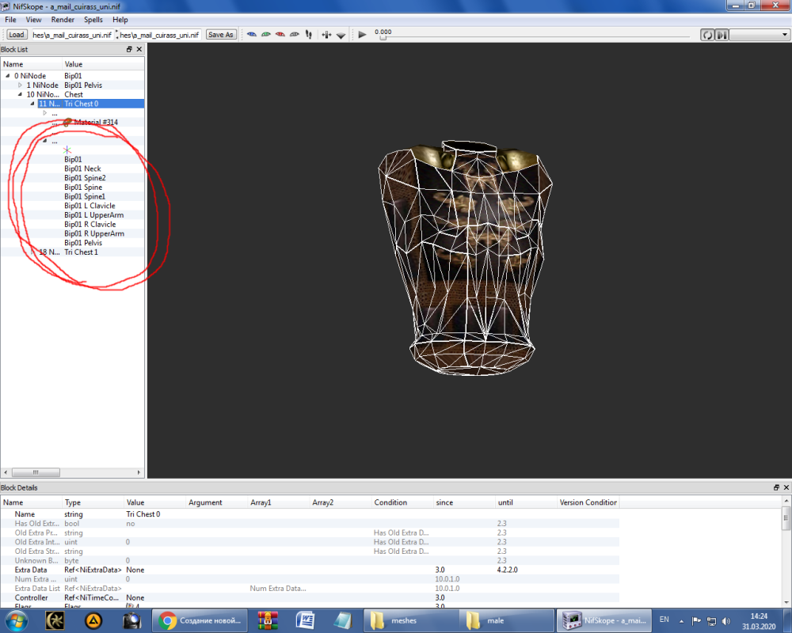Click the cuirass mesh in the 3D viewport
792x633 pixels.
point(465,257)
